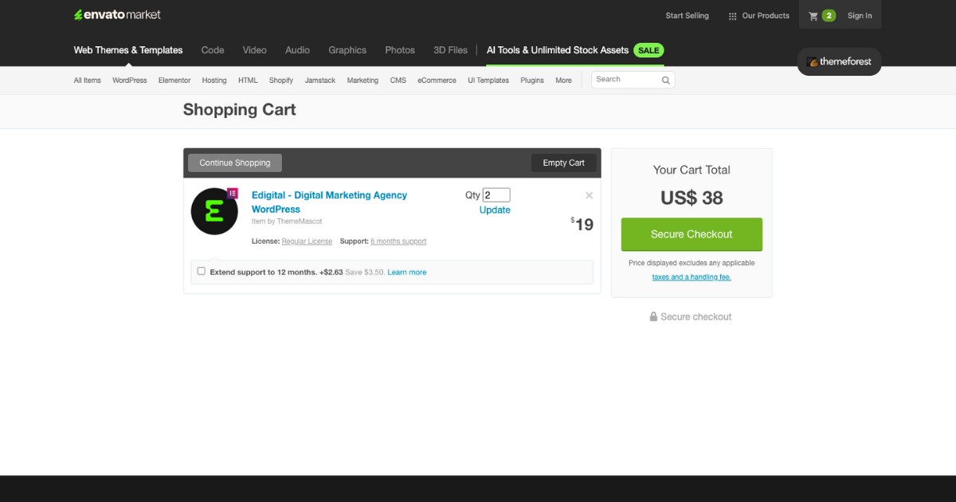956x502 pixels.
Task: Click Sign In in the header
Action: [860, 16]
